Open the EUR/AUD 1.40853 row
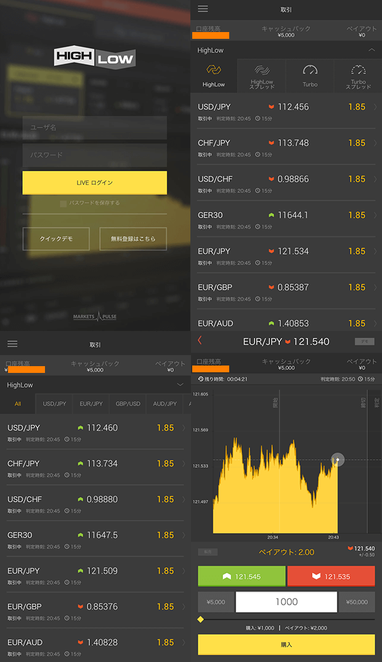 click(x=286, y=321)
